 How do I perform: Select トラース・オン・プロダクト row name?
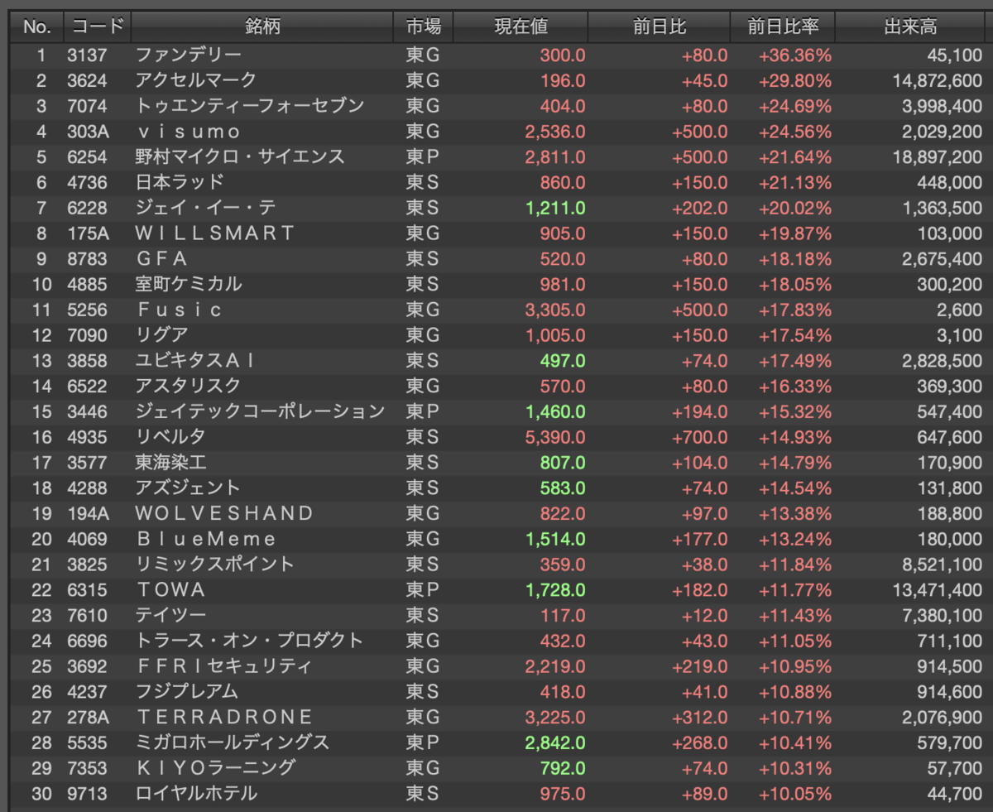click(x=250, y=641)
